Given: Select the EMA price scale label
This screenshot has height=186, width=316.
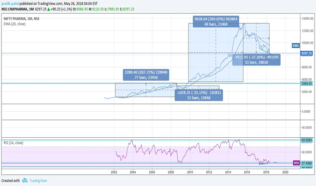Looking at the screenshot, I should (296, 46).
